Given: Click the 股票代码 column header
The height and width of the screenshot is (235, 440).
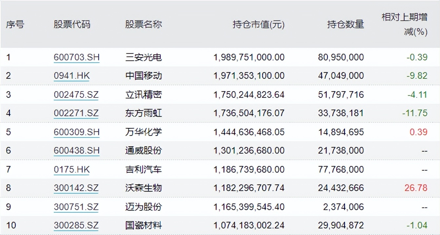Looking at the screenshot, I should click(x=72, y=25).
